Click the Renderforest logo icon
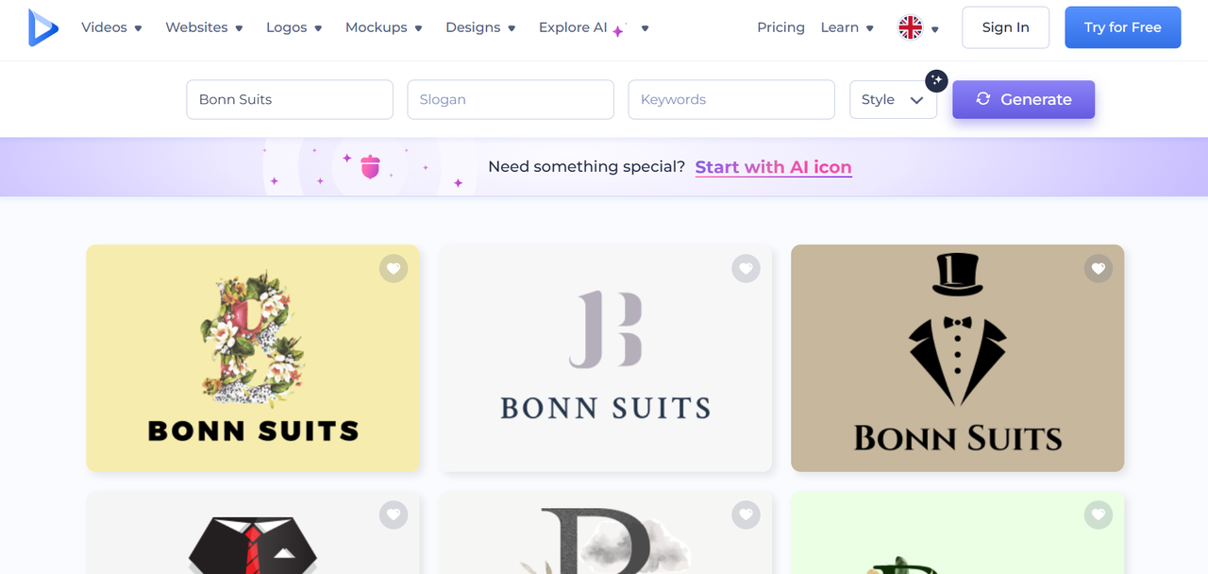Viewport: 1208px width, 574px height. click(42, 27)
